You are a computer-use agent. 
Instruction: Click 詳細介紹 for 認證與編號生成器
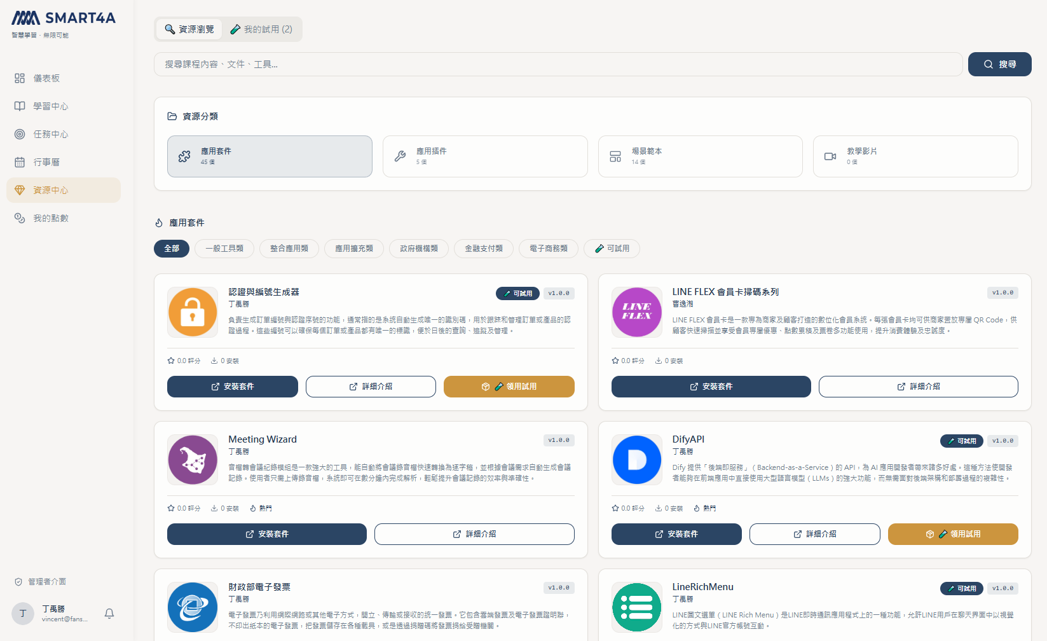pos(371,387)
